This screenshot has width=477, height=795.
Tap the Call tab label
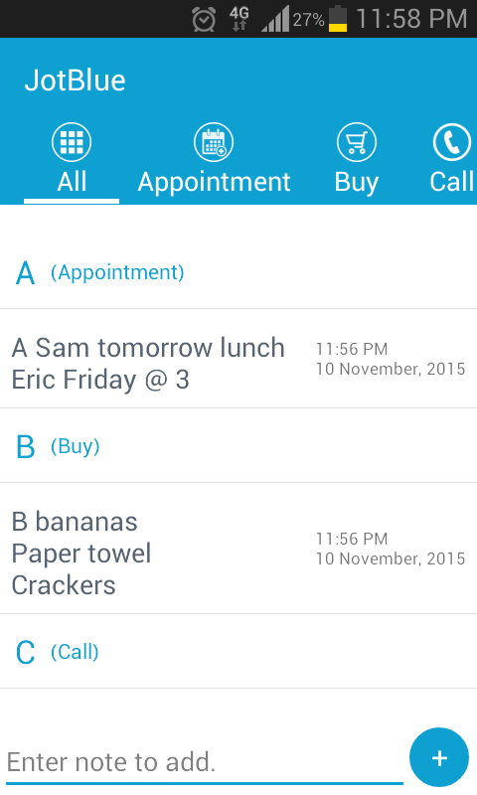(452, 182)
